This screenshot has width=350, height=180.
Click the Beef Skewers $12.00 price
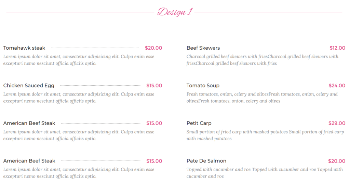337,48
